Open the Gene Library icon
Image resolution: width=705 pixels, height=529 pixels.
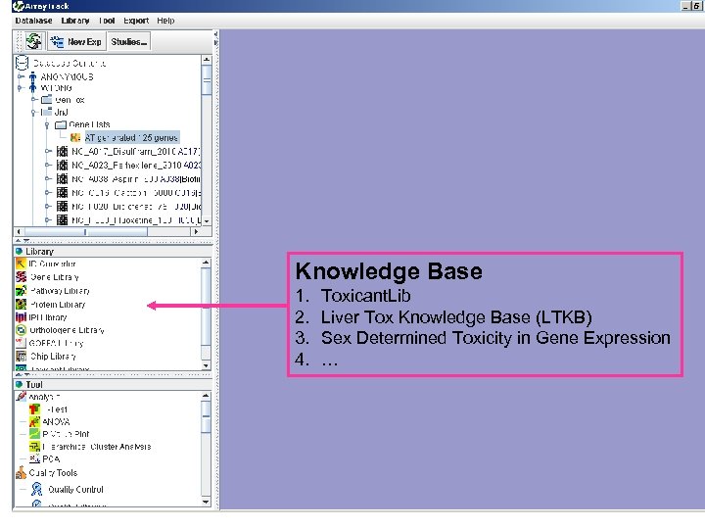tap(21, 276)
